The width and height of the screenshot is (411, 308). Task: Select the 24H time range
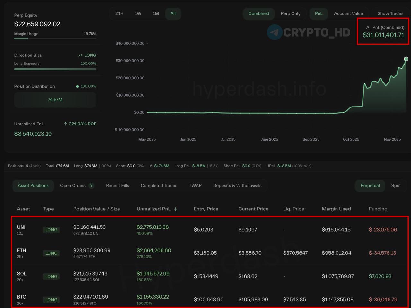(x=119, y=13)
